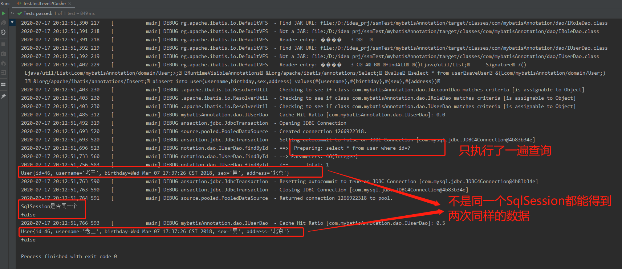This screenshot has height=269, width=622.
Task: Click the Exit arrow icon in sidebar
Action: (x=3, y=73)
